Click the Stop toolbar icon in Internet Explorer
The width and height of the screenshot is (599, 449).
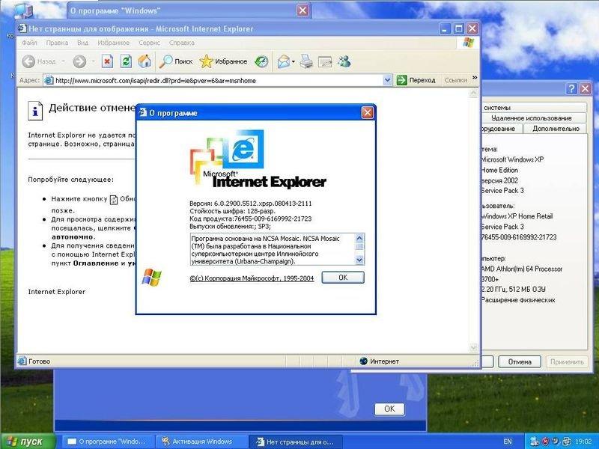click(107, 61)
